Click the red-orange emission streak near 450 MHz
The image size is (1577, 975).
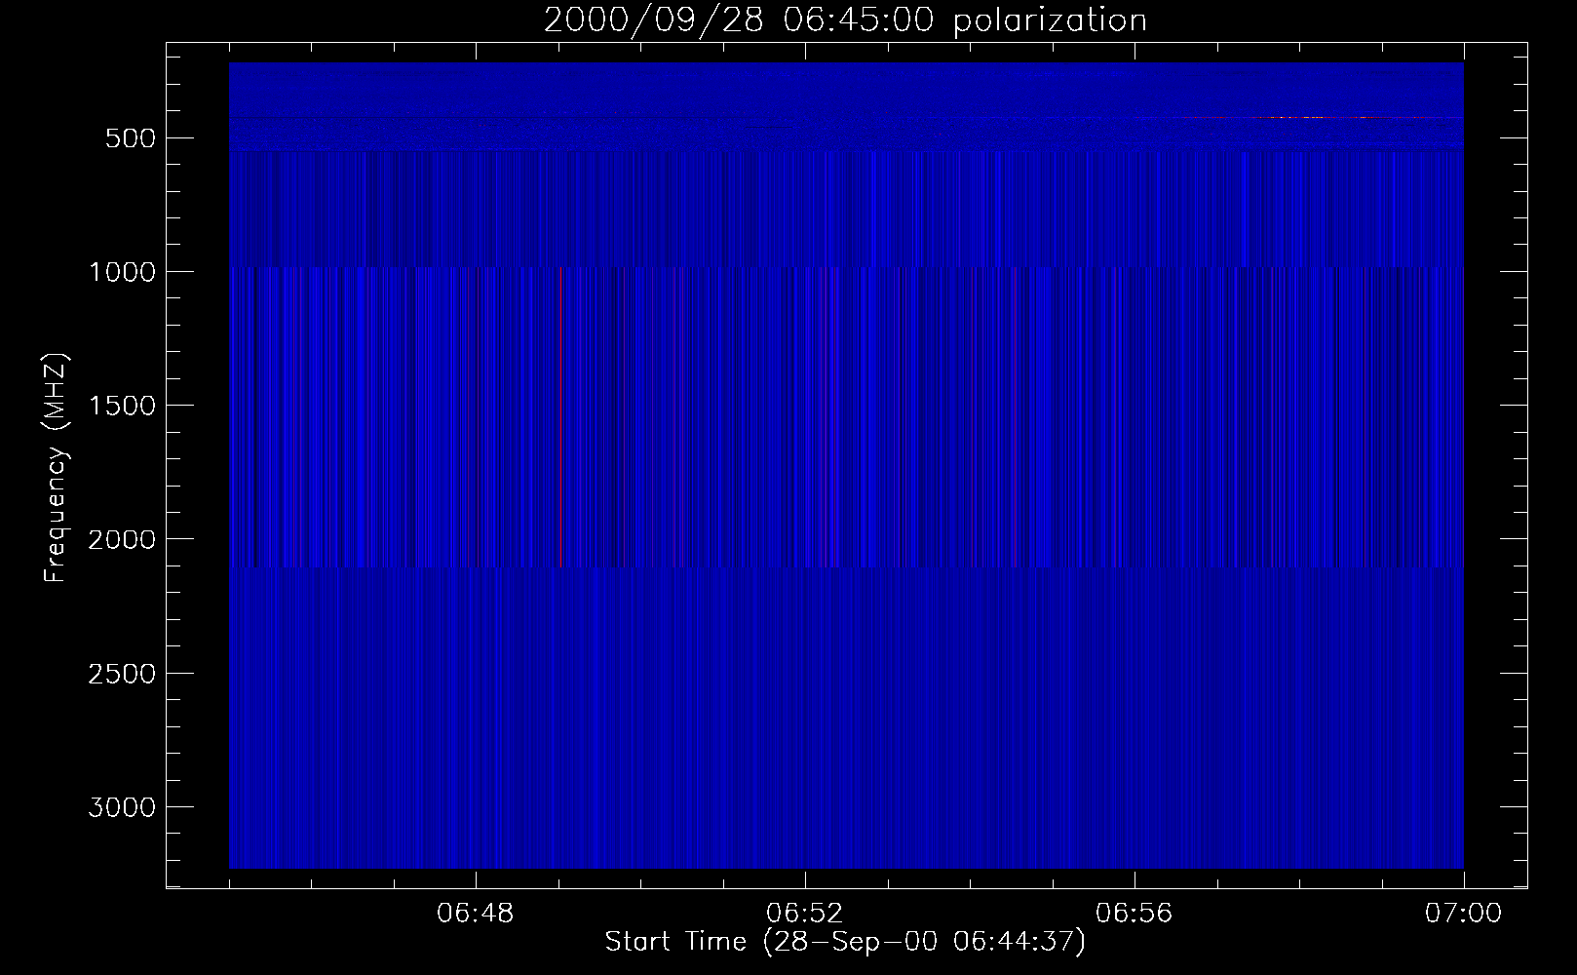(x=1306, y=117)
